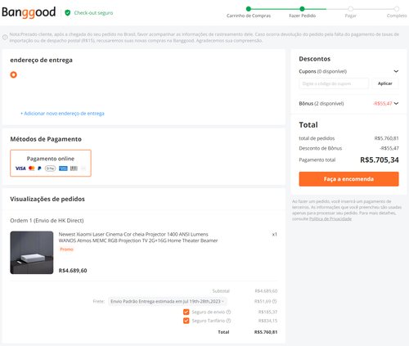Click Adicionar novo endereço de entrega link
Screen dimensions: 409x346
click(x=62, y=114)
